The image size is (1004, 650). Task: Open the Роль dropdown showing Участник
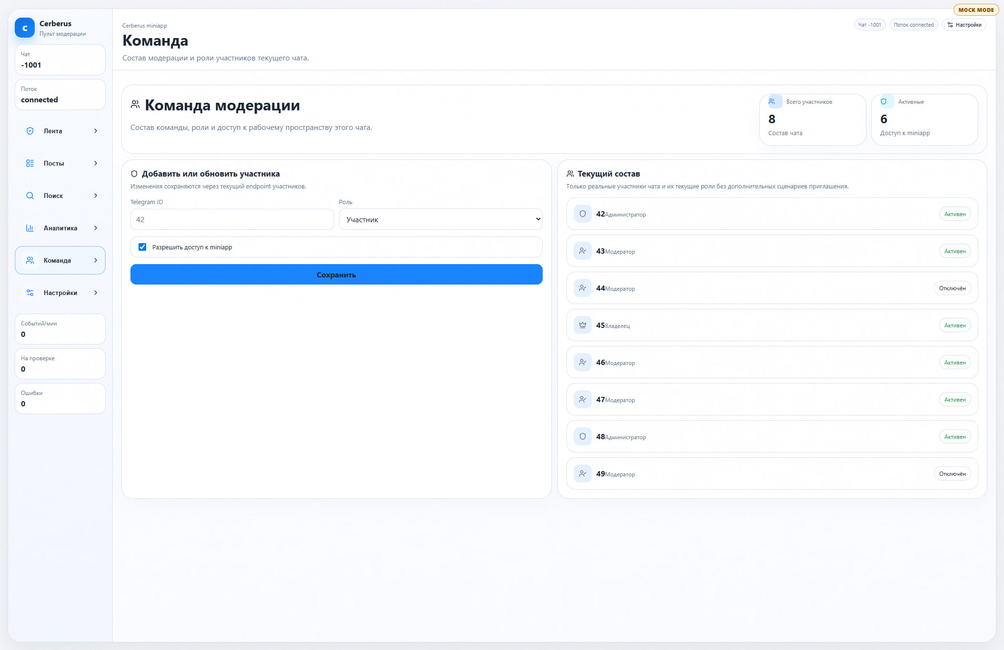coord(440,219)
